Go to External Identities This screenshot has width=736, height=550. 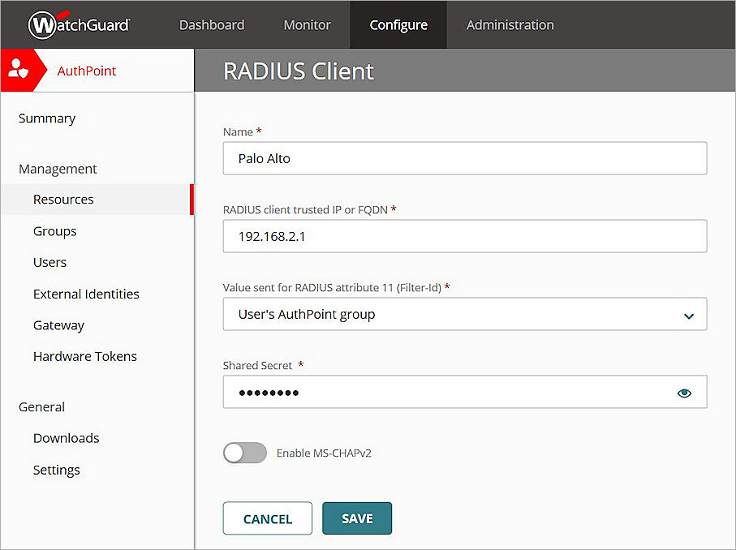tap(85, 294)
